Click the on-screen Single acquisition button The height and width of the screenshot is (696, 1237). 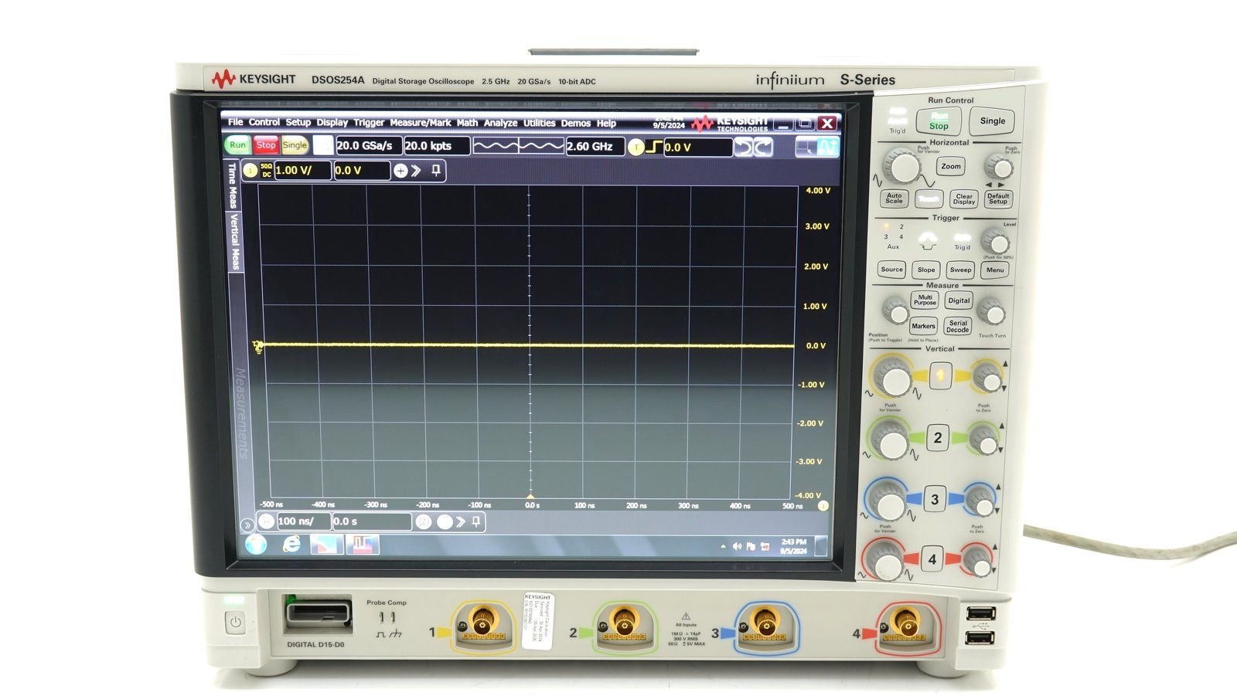point(295,145)
